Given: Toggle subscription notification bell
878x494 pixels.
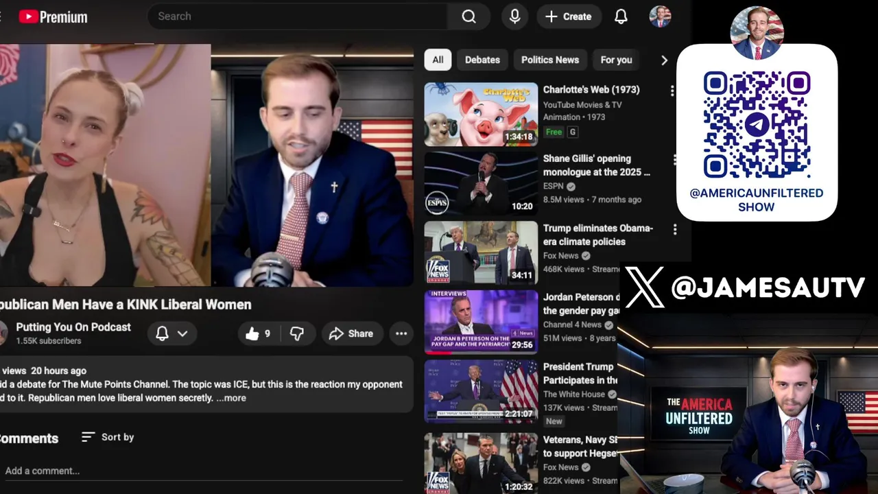Looking at the screenshot, I should tap(162, 333).
